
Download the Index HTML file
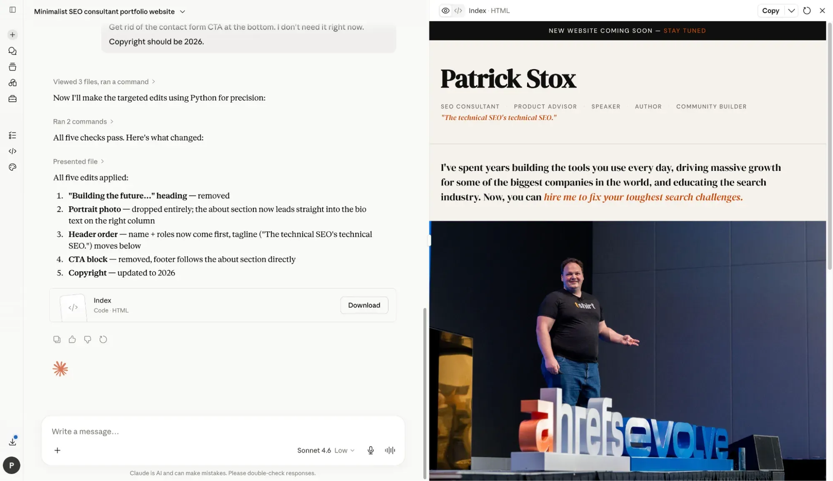[364, 305]
